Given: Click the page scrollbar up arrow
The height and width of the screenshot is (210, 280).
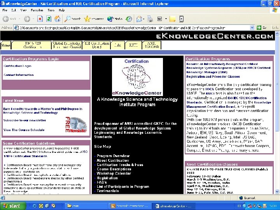Looking at the screenshot, I should (x=277, y=33).
